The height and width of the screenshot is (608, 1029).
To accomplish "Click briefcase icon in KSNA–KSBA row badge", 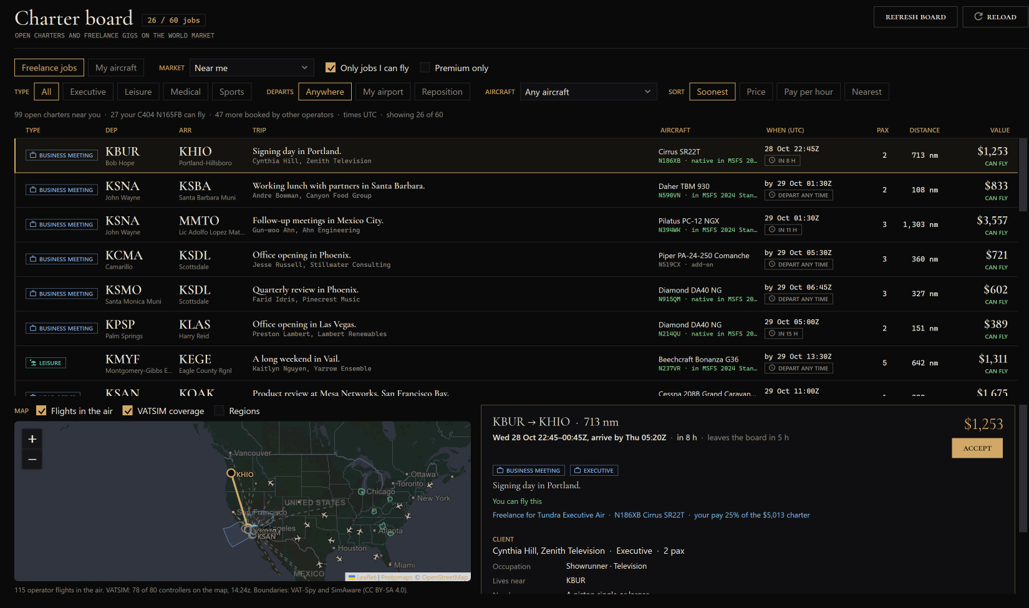I will (33, 190).
